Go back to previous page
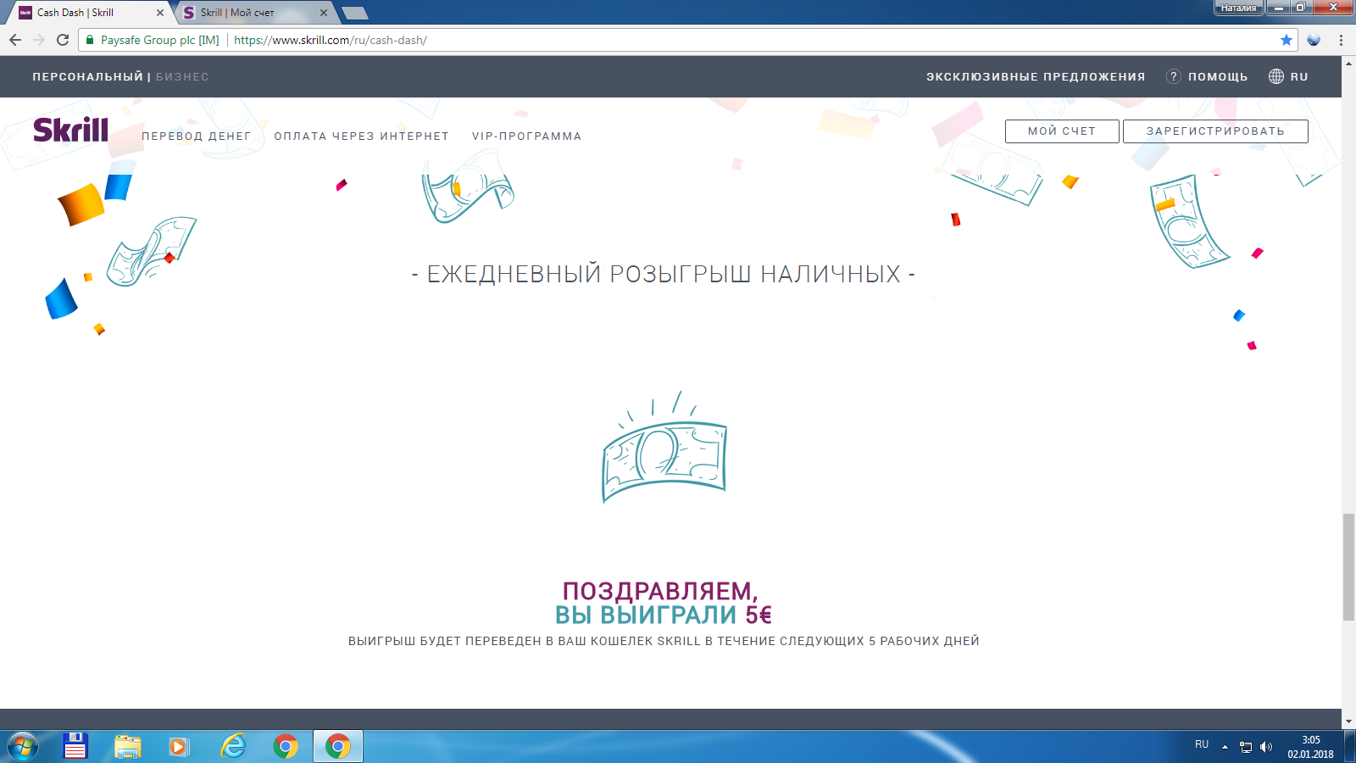The image size is (1356, 763). (15, 40)
